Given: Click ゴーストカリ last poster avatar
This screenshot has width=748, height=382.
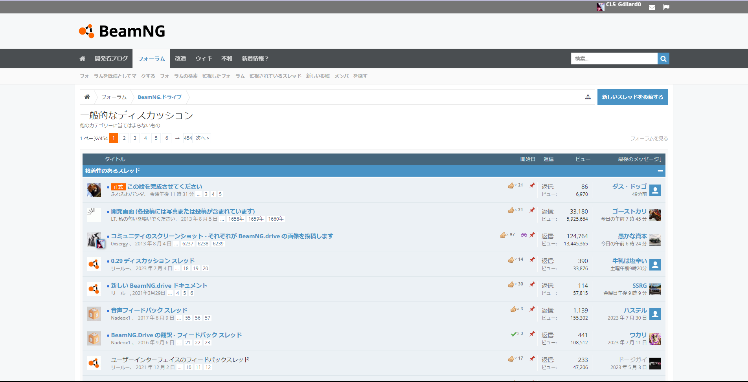Looking at the screenshot, I should pyautogui.click(x=655, y=215).
